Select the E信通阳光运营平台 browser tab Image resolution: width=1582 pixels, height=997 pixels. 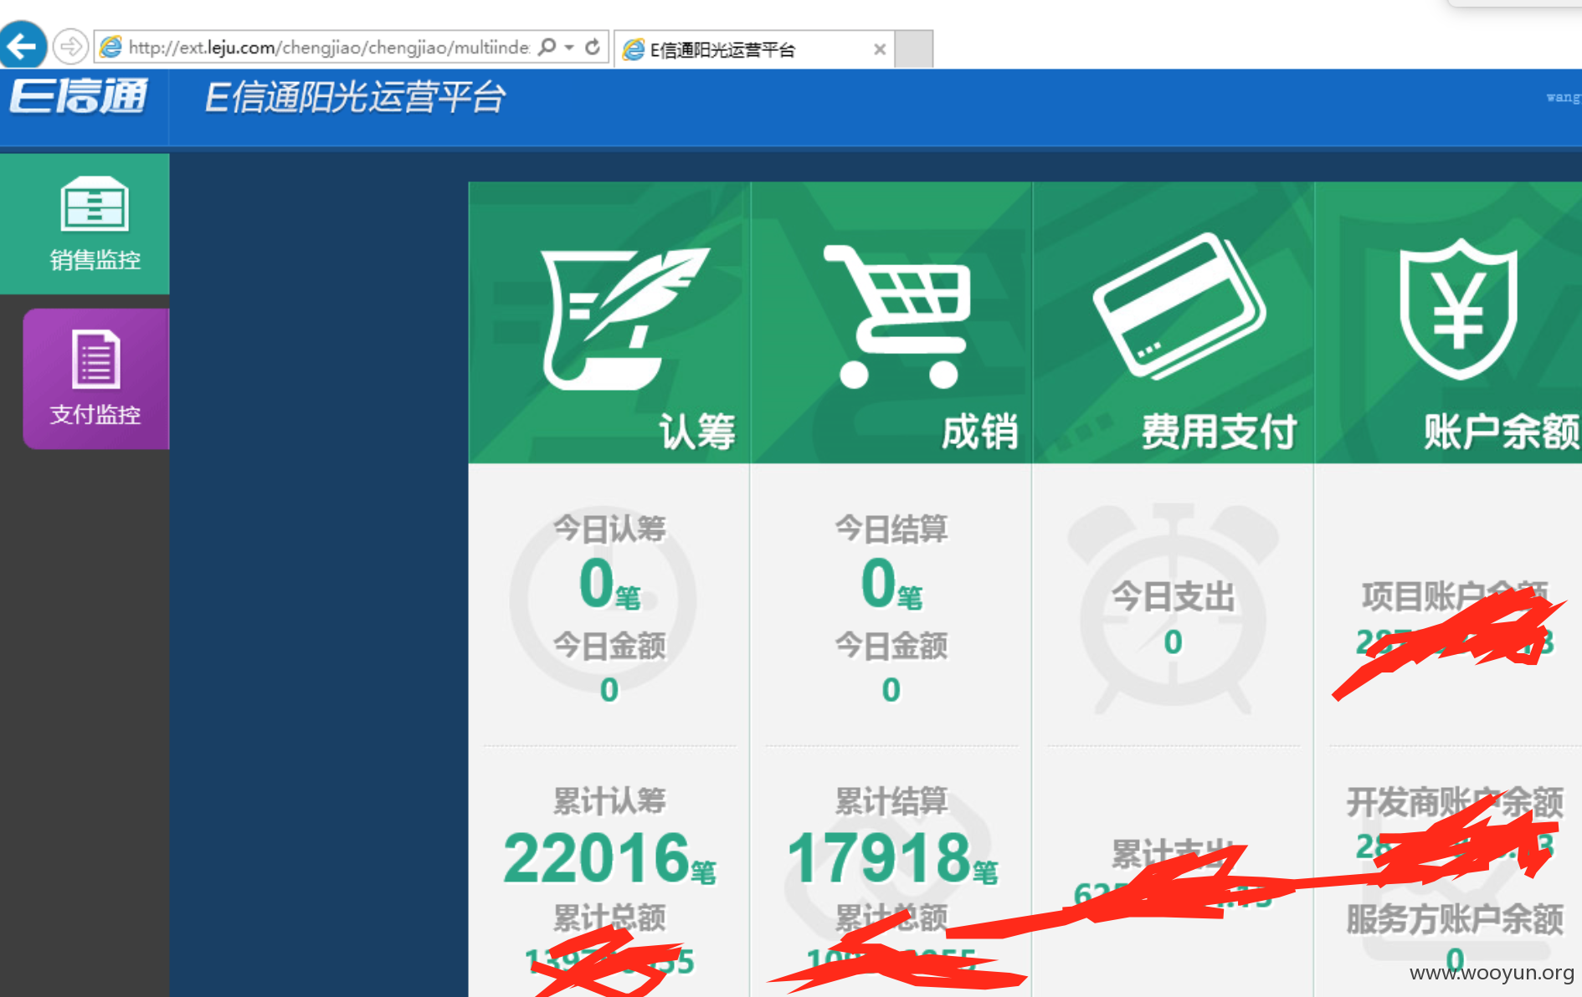pyautogui.click(x=753, y=49)
